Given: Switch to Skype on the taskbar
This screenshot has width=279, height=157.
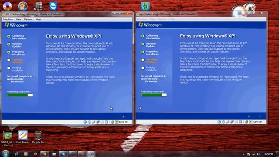Looking at the screenshot, I should coord(63,154).
